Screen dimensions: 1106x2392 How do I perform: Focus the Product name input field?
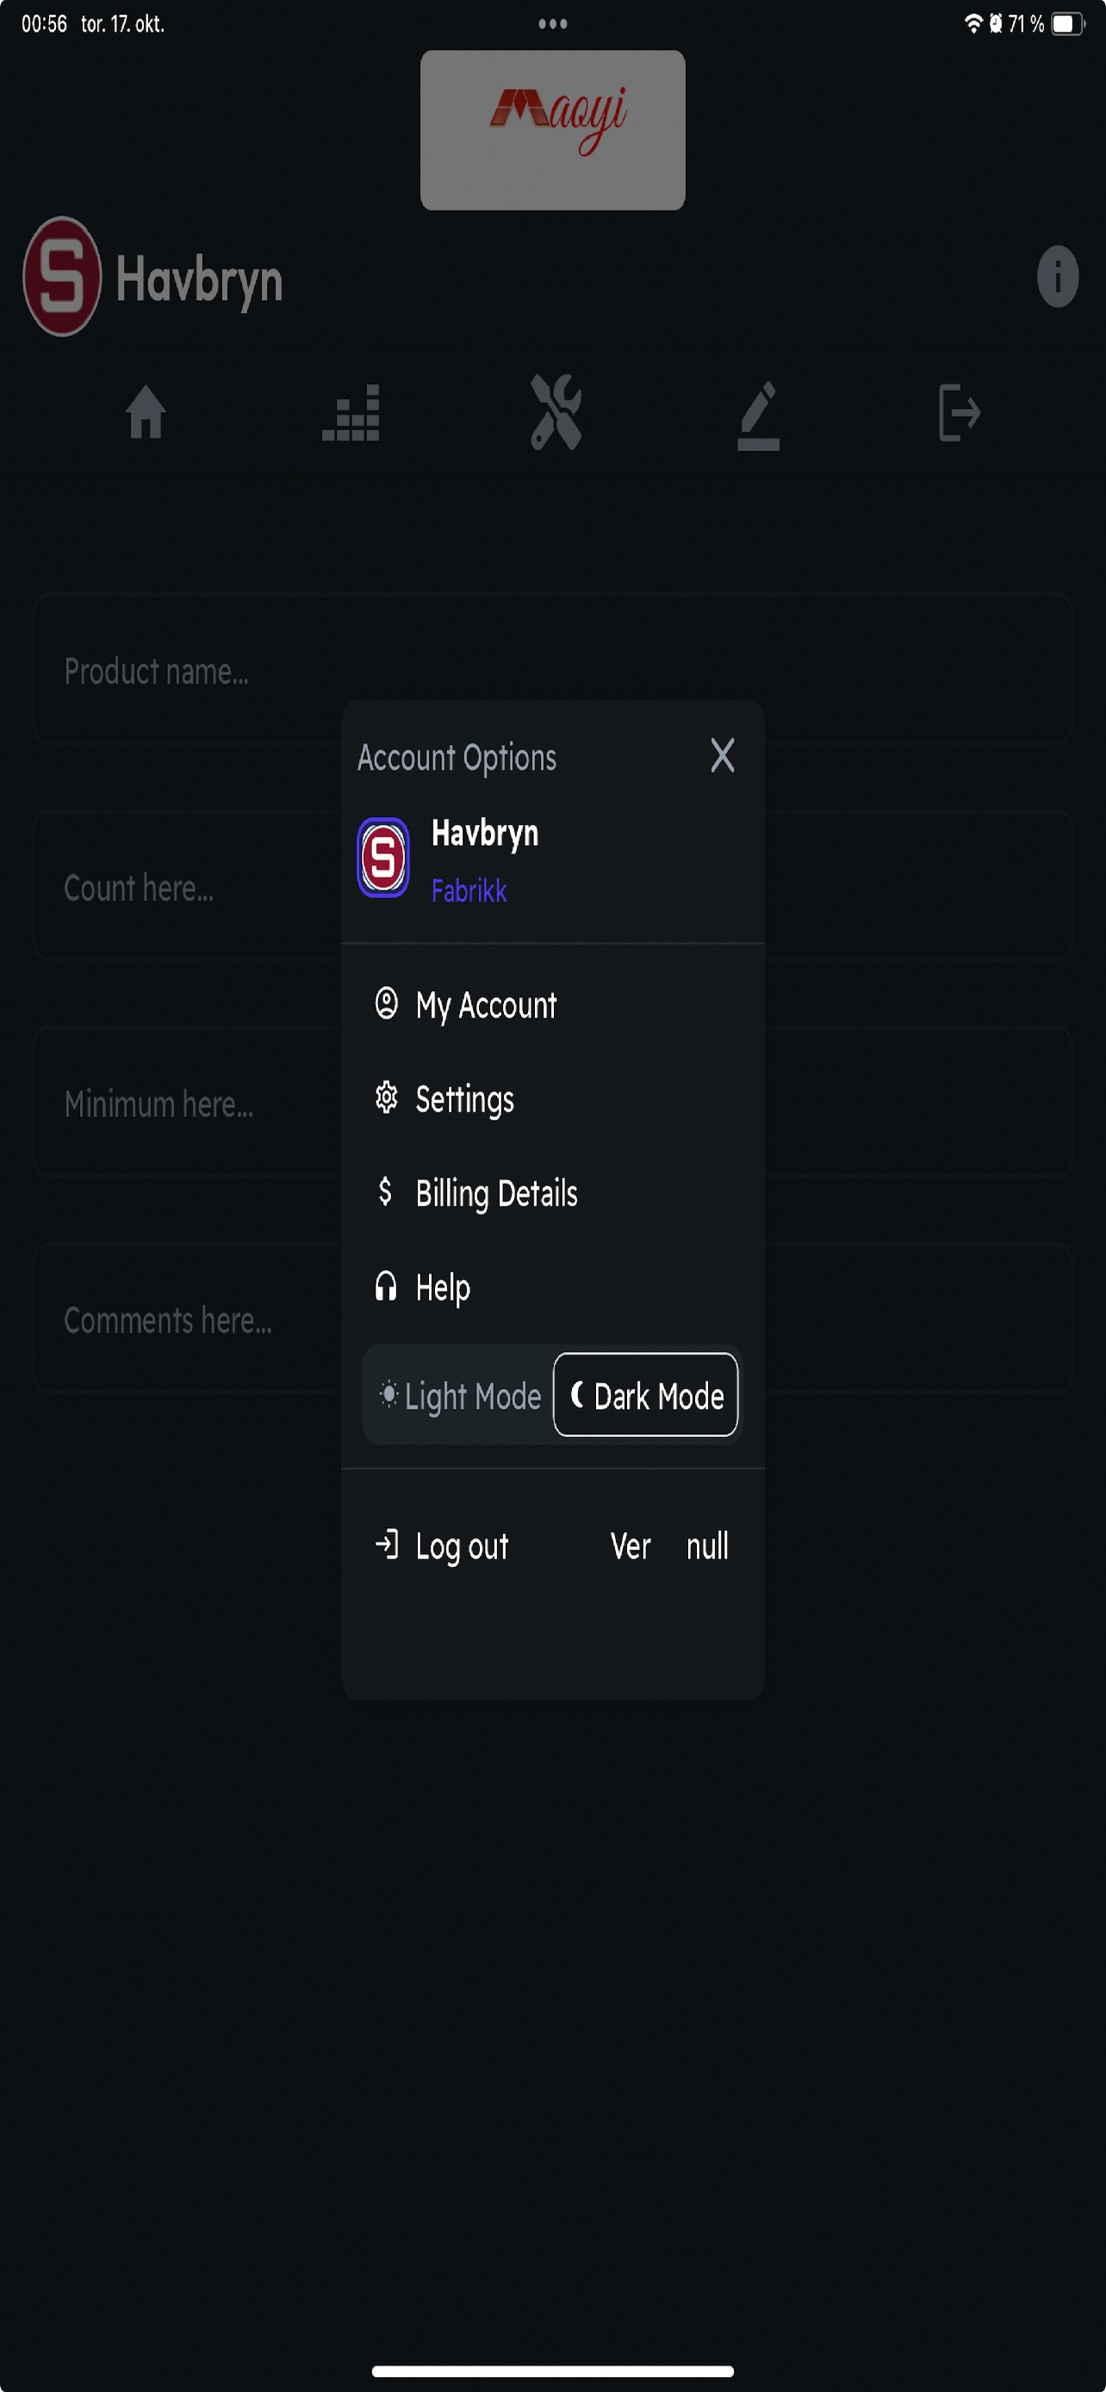click(x=186, y=671)
